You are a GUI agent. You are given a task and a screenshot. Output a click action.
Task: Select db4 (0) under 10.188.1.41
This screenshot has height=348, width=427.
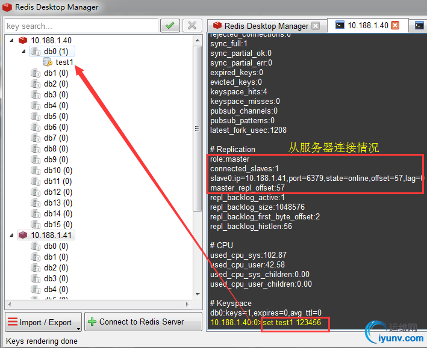point(56,290)
